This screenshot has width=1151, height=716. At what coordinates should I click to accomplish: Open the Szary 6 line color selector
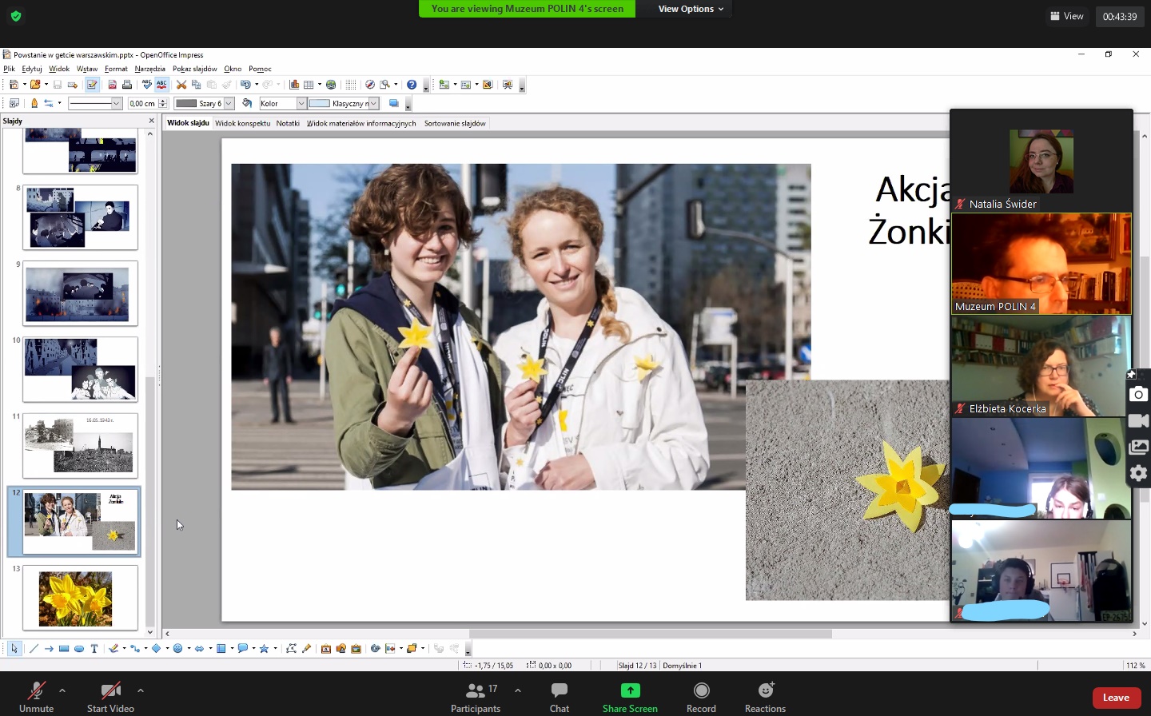(229, 103)
